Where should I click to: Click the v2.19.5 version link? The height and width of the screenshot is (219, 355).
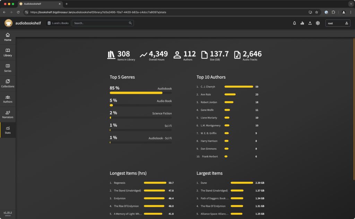(8, 212)
